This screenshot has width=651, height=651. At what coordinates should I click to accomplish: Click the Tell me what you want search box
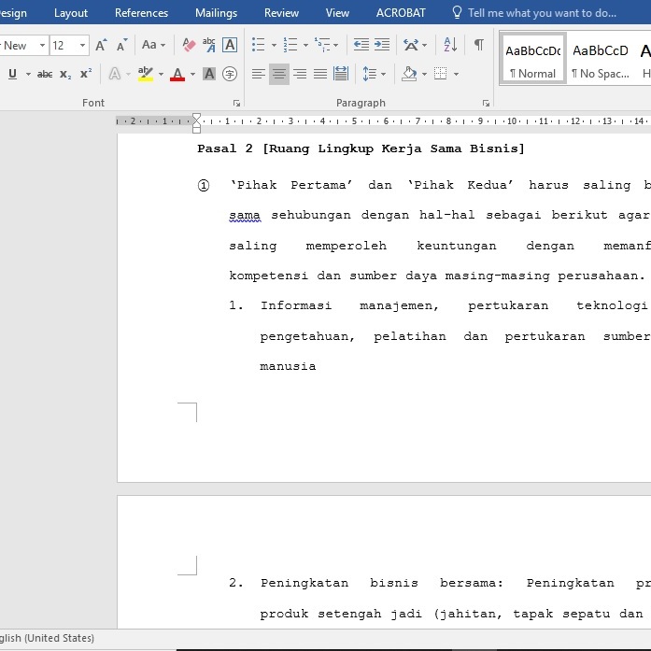pos(542,13)
